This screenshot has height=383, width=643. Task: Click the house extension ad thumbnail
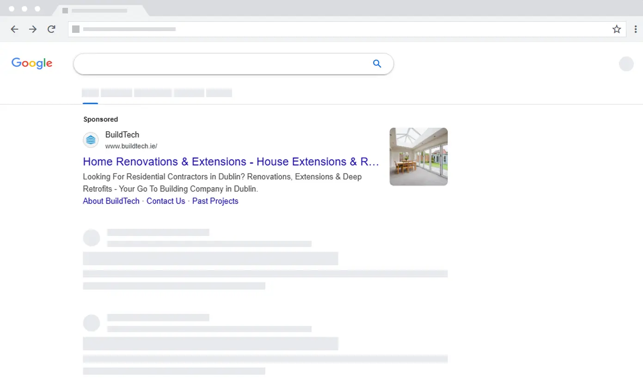[418, 157]
